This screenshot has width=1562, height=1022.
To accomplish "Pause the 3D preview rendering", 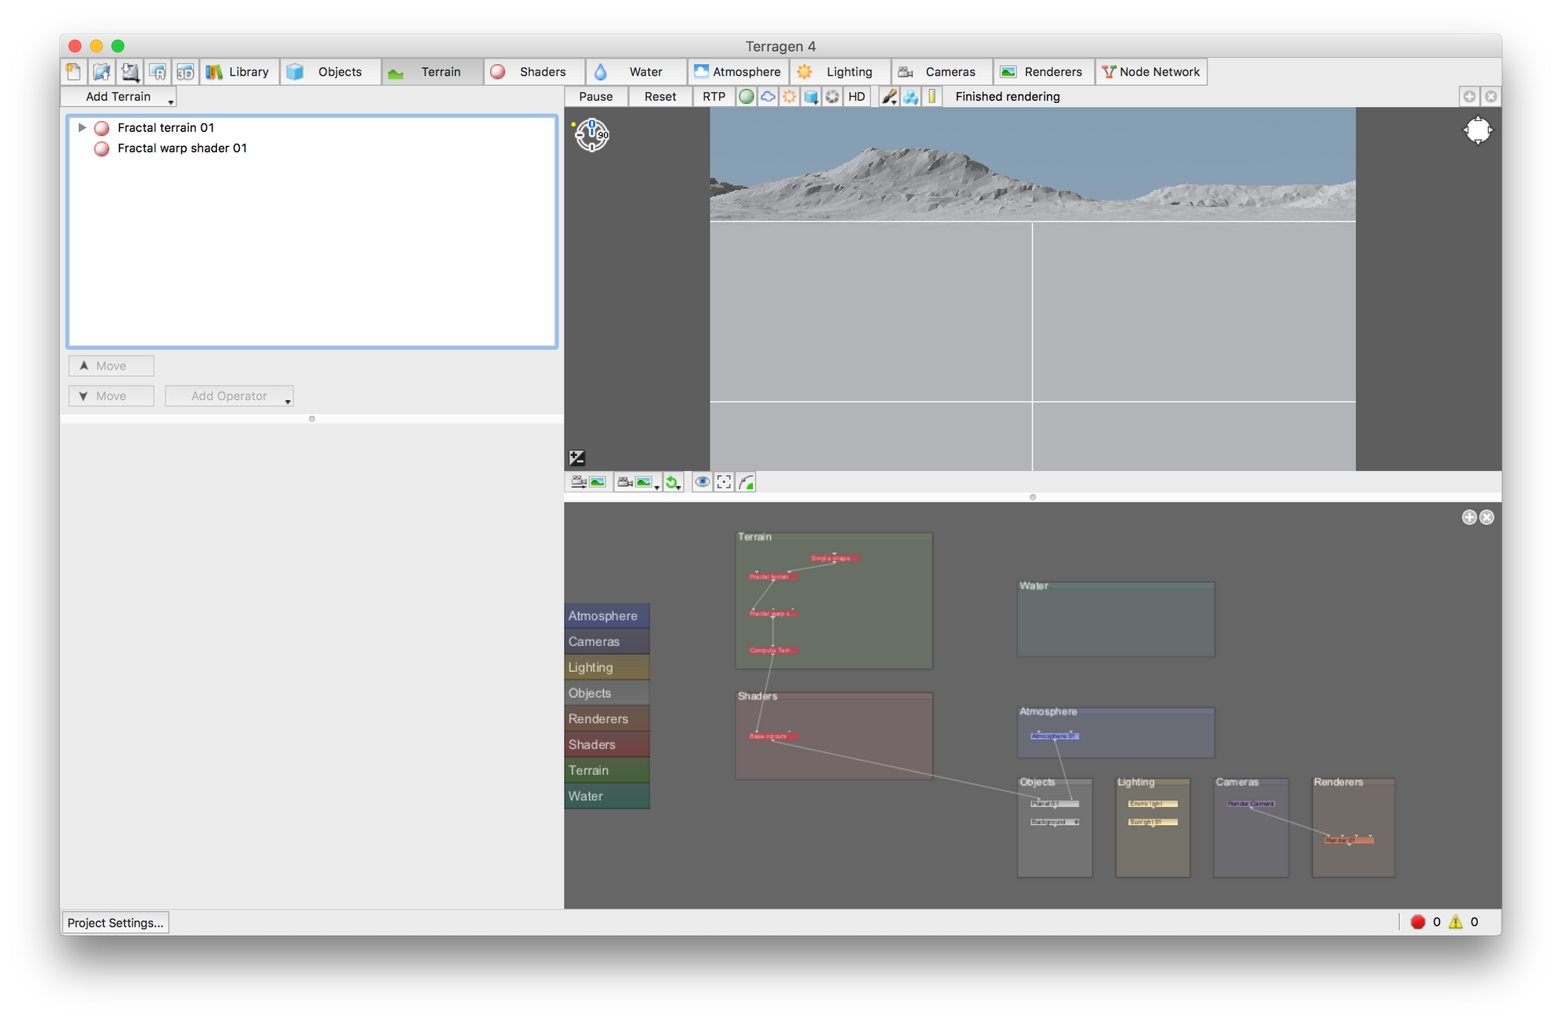I will click(x=596, y=97).
